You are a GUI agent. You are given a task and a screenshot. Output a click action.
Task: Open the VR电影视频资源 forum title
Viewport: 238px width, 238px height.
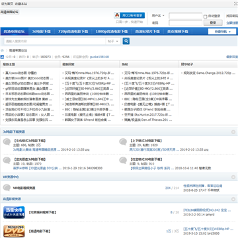click(x=24, y=188)
